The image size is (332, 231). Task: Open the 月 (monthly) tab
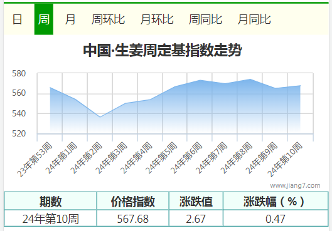(70, 19)
